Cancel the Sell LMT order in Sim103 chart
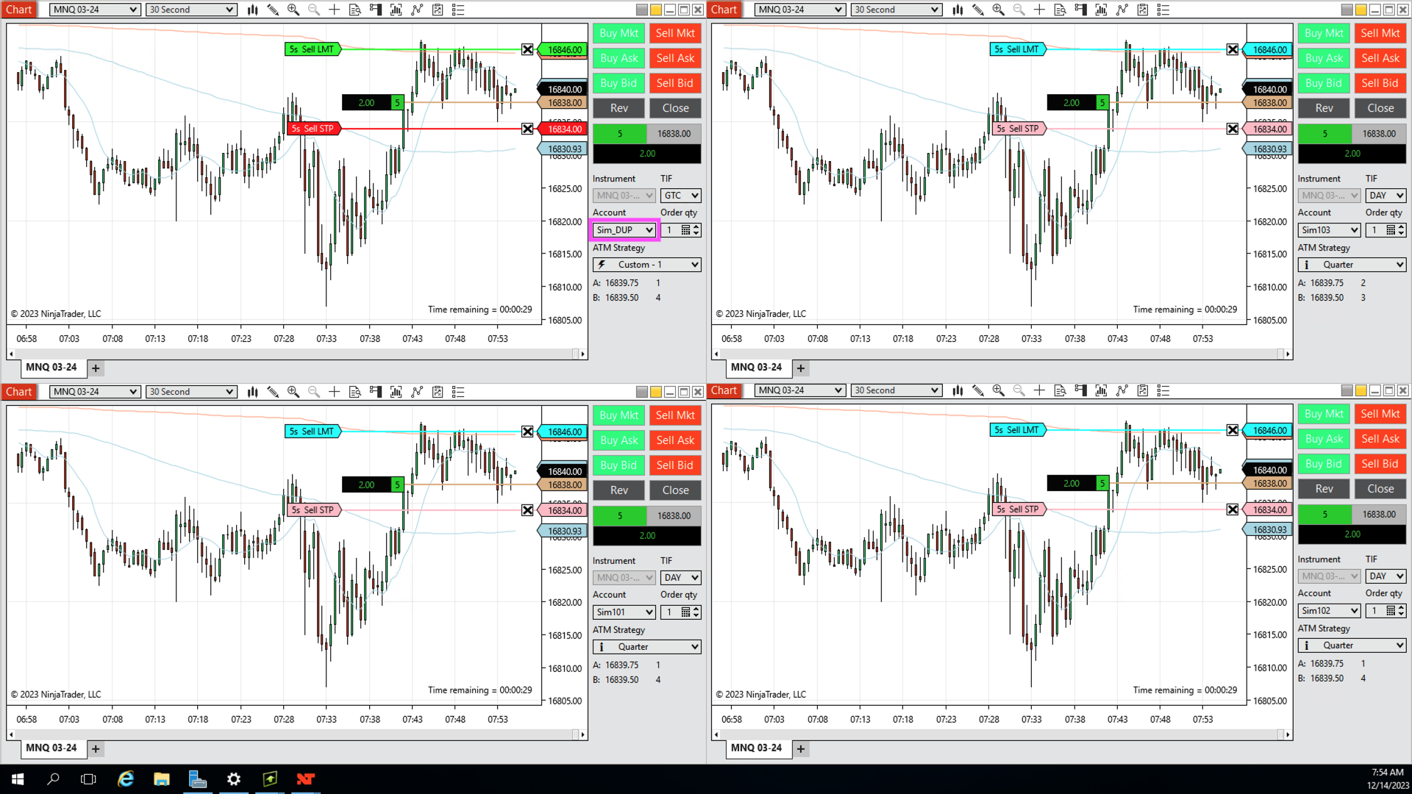Screen dimensions: 1412x794 pos(1233,49)
